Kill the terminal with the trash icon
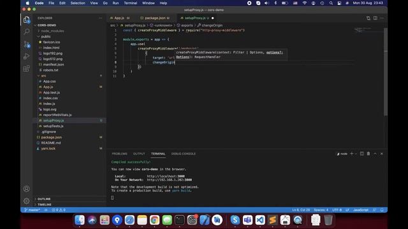Screen dimensions: 408x229 coord(368,154)
